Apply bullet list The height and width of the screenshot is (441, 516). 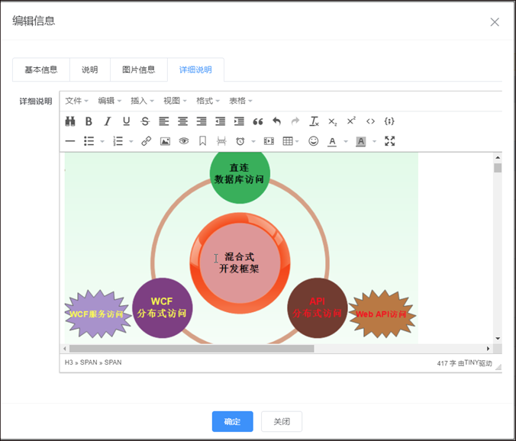pos(89,141)
